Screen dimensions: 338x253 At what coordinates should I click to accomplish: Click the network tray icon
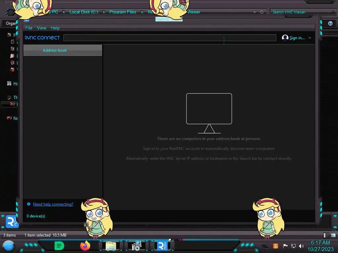[x=293, y=246]
